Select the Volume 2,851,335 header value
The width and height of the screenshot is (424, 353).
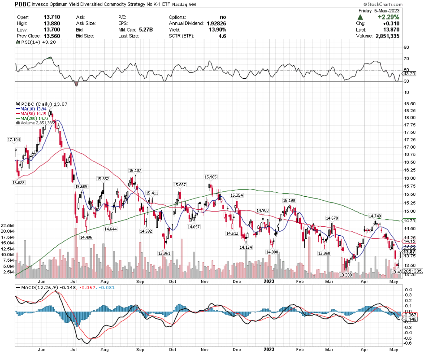[x=388, y=36]
